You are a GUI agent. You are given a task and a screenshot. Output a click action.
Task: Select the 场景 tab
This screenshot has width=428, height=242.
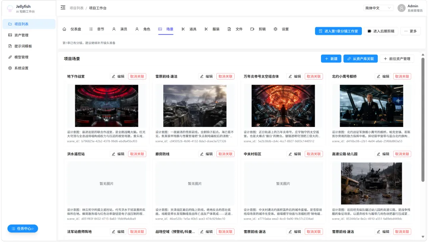click(166, 29)
